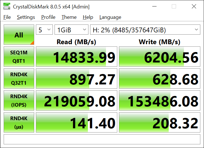Minimize the CrystalDiskMark window

(154, 6)
